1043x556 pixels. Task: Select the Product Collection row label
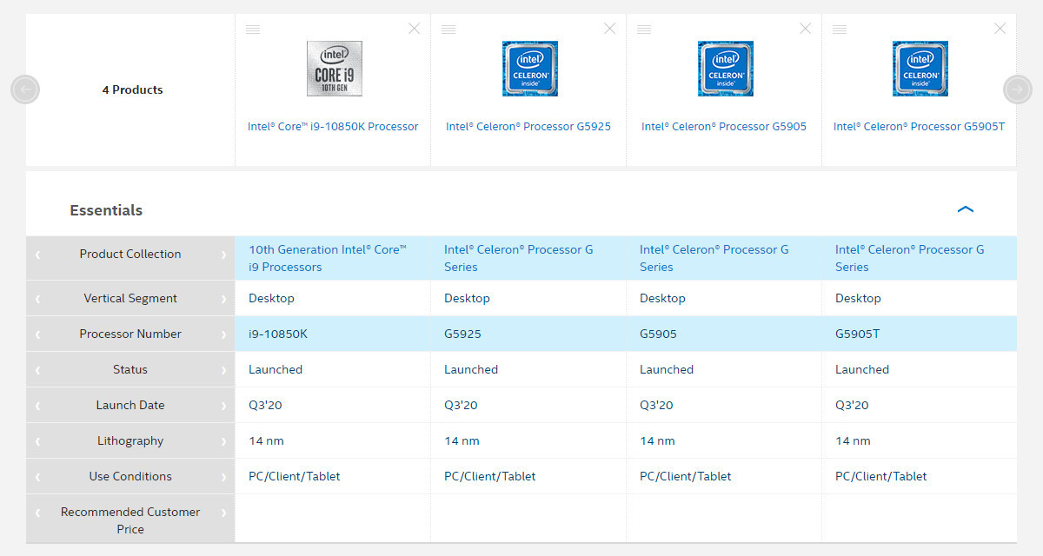click(x=130, y=254)
